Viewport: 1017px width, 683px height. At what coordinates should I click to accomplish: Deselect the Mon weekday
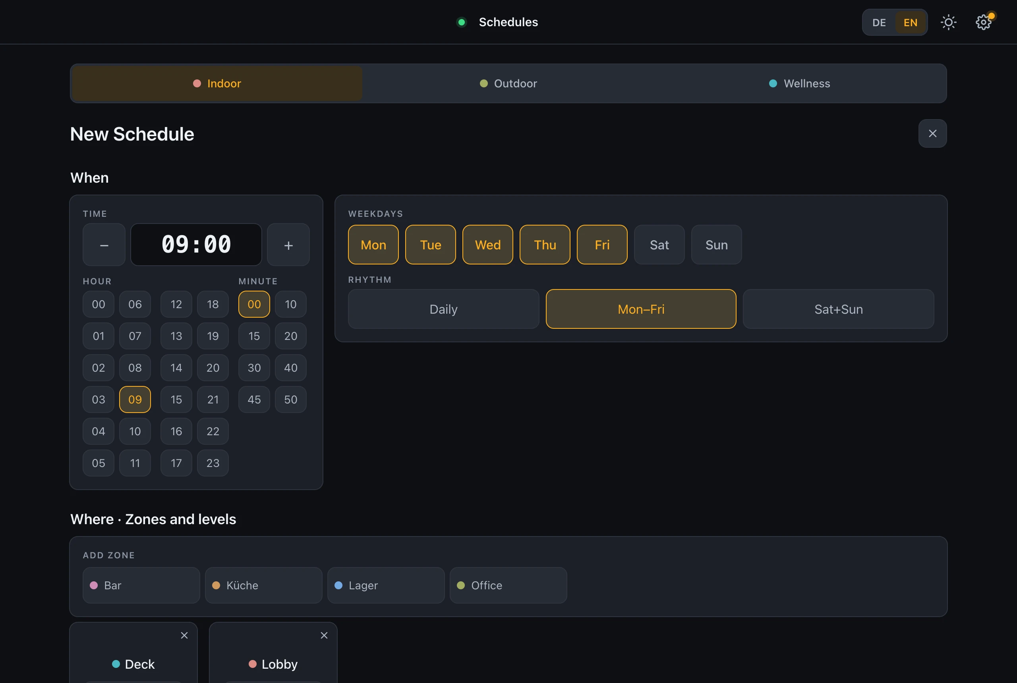coord(373,244)
